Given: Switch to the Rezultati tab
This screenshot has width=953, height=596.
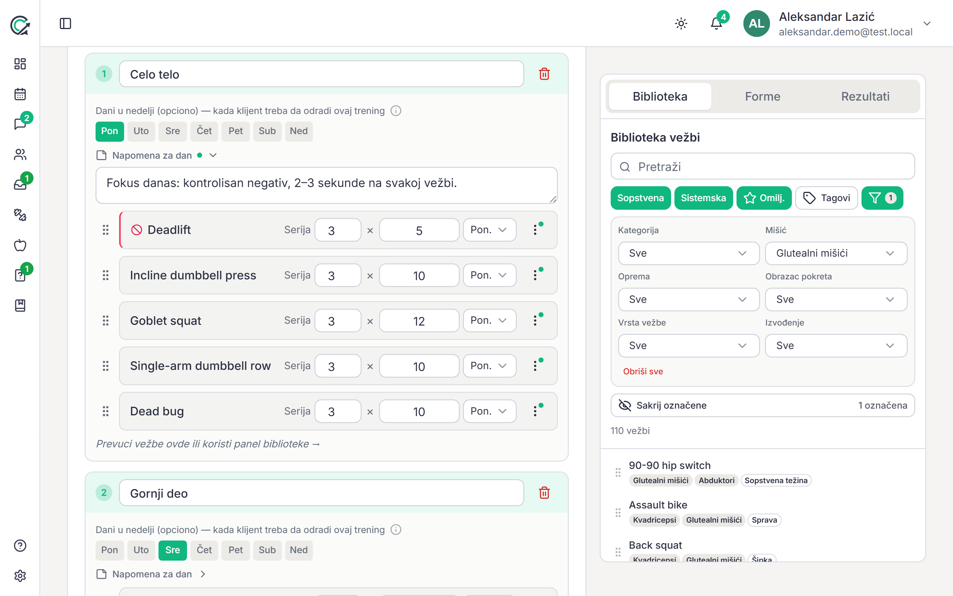Looking at the screenshot, I should (x=865, y=96).
